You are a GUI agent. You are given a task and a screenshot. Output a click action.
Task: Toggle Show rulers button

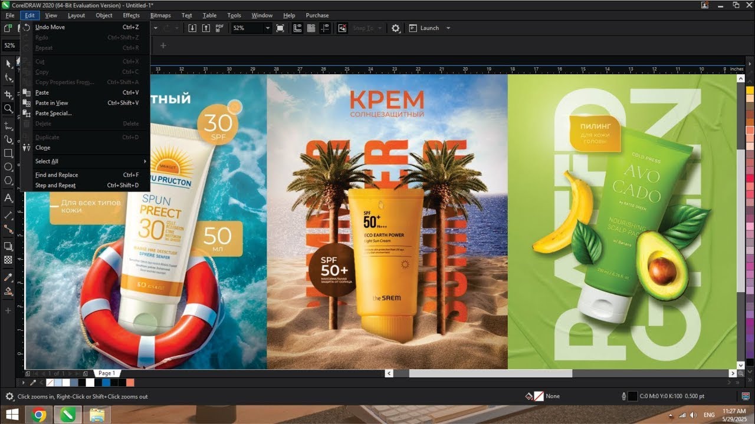point(297,28)
